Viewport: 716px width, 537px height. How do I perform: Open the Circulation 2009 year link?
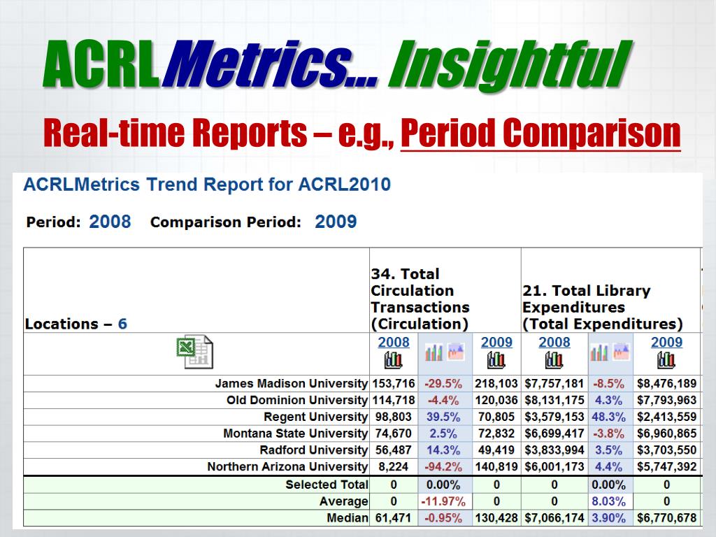496,342
